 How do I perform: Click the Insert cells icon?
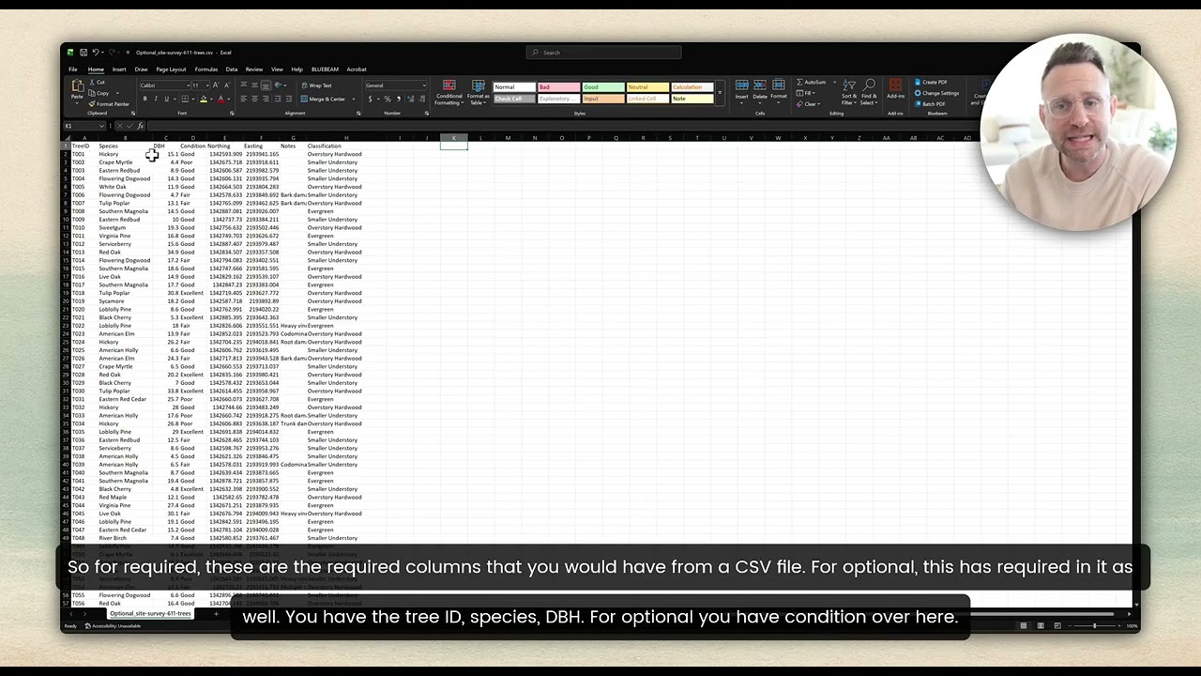coord(742,84)
